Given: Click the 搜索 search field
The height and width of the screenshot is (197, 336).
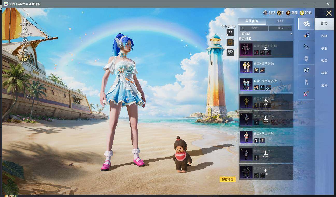Looking at the screenshot, I should (x=254, y=28).
